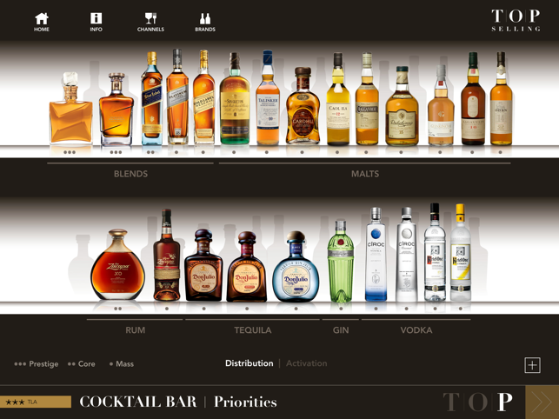Select the Johnnie Walker Platinum Label bottle
This screenshot has width=559, height=419.
coord(177,97)
